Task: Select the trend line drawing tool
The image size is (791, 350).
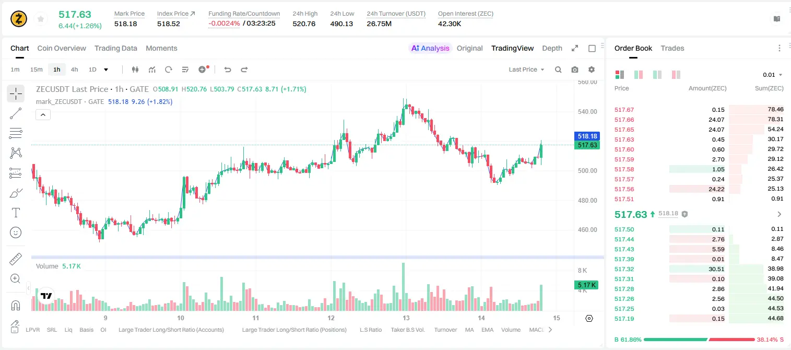Action: [16, 113]
